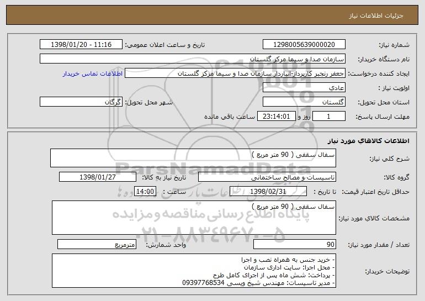Screen dimensions: 425x301
Task: Click the label حداقل تاریخ اعتبار قیمت
Action: [x=375, y=192]
